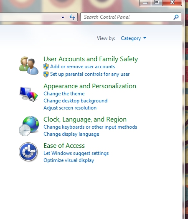Click the search magnifier icon

pos(176,17)
